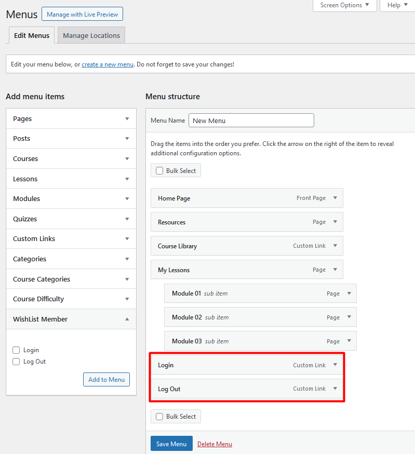The height and width of the screenshot is (454, 415).
Task: Click the Delete Menu link
Action: pyautogui.click(x=215, y=444)
